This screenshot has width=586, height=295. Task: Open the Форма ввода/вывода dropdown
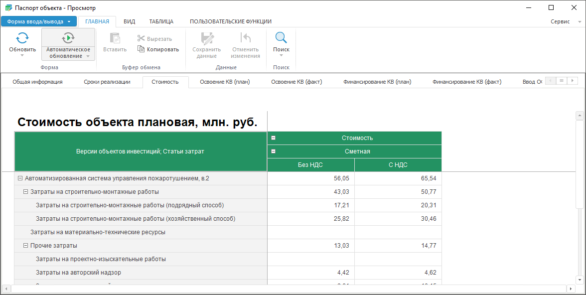coord(39,21)
